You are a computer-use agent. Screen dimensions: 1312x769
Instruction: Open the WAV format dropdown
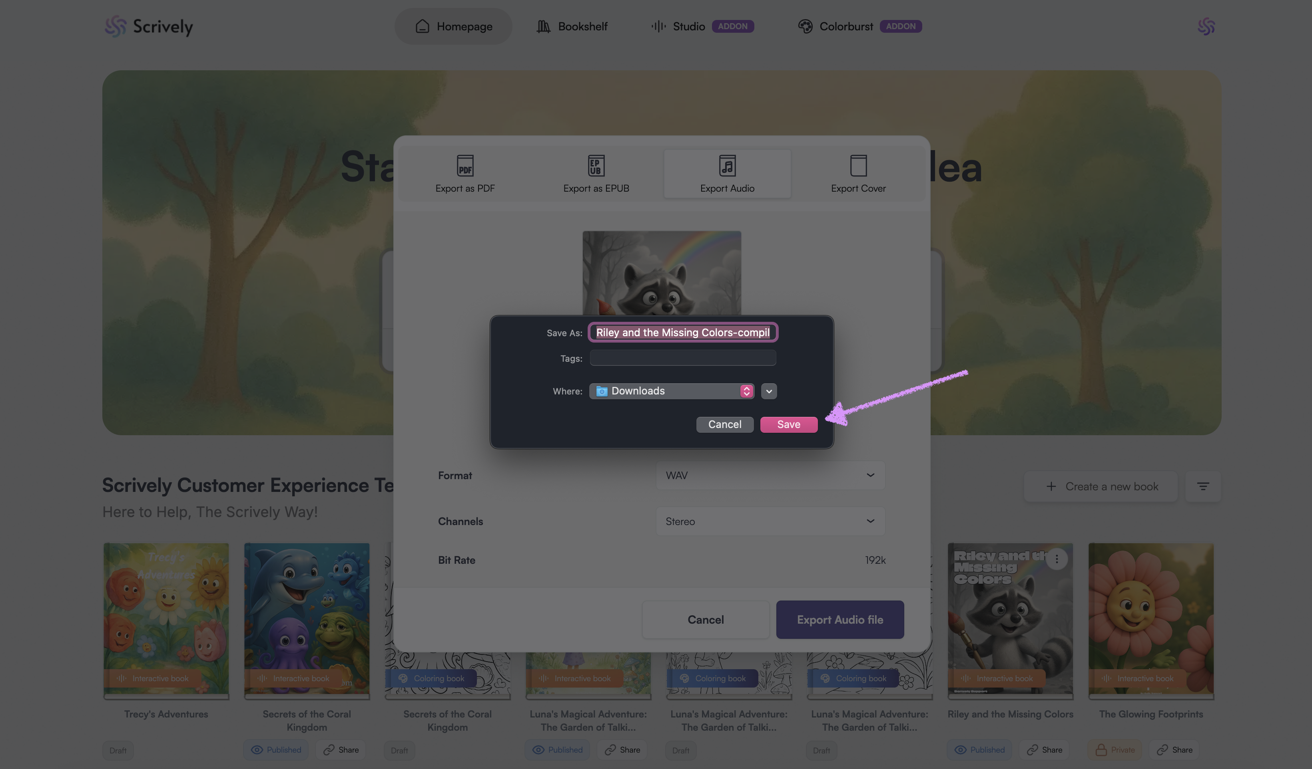(770, 475)
